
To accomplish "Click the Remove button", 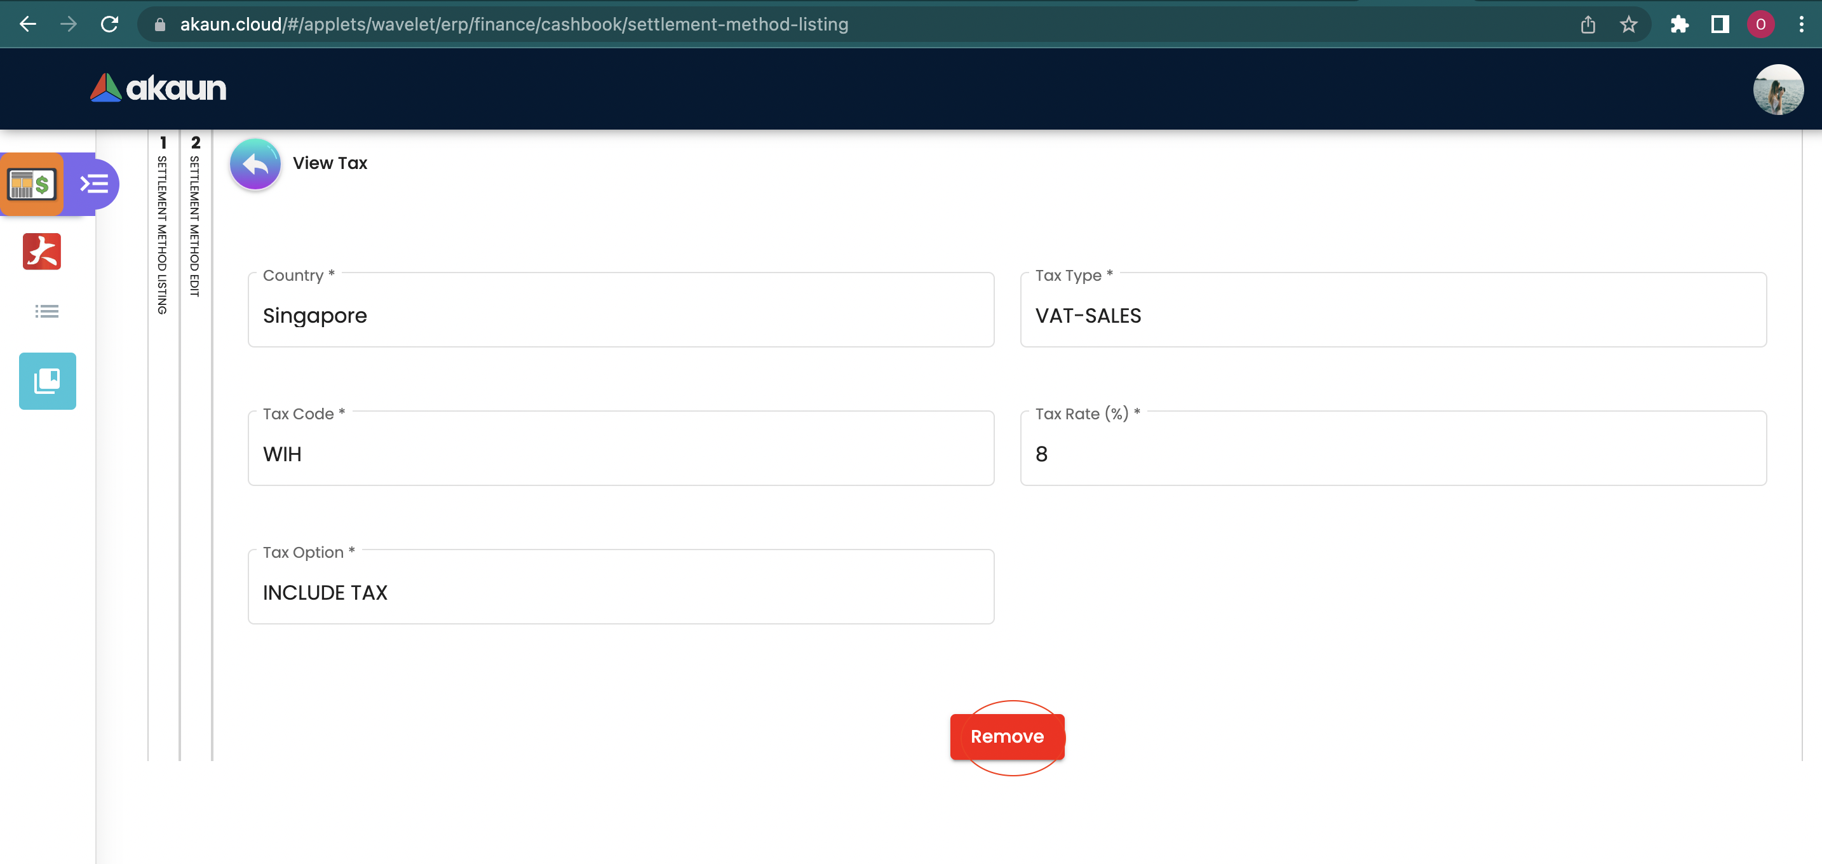I will click(1006, 737).
